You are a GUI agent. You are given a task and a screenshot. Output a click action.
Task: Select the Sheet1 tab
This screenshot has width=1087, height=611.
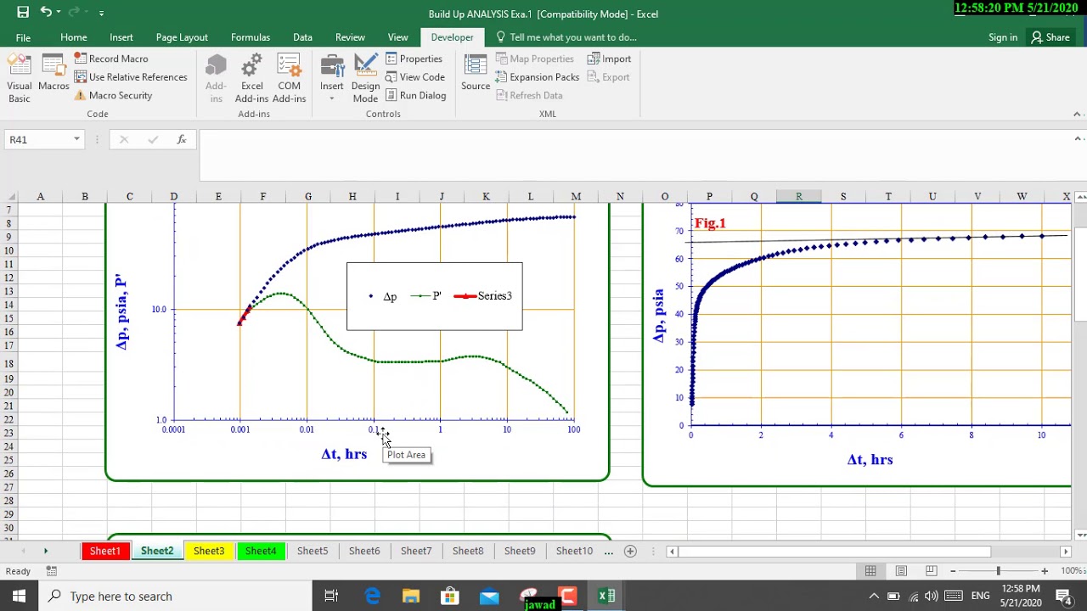tap(105, 552)
